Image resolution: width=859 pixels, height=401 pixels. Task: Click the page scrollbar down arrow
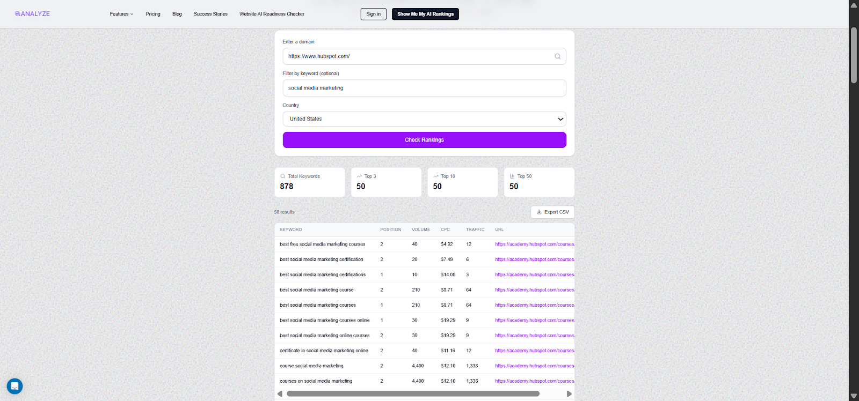[854, 396]
